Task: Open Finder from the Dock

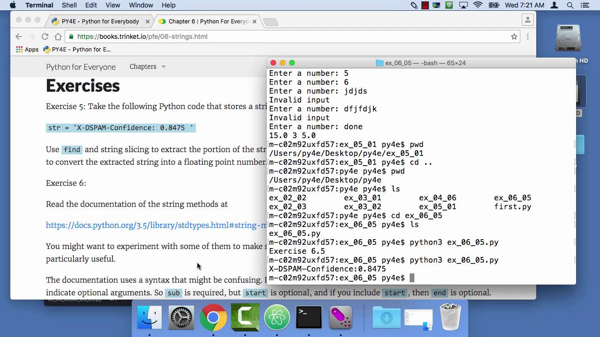Action: point(150,317)
